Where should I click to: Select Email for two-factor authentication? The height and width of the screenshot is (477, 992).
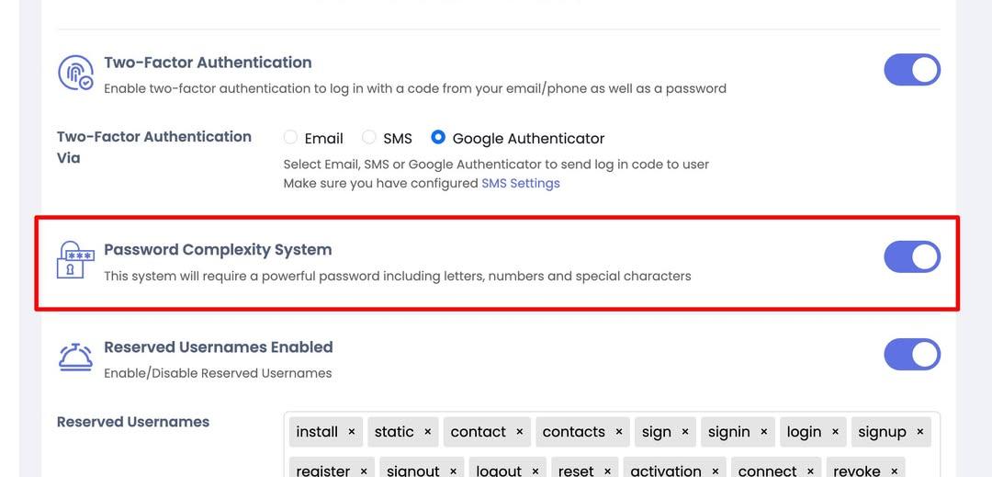pyautogui.click(x=291, y=138)
